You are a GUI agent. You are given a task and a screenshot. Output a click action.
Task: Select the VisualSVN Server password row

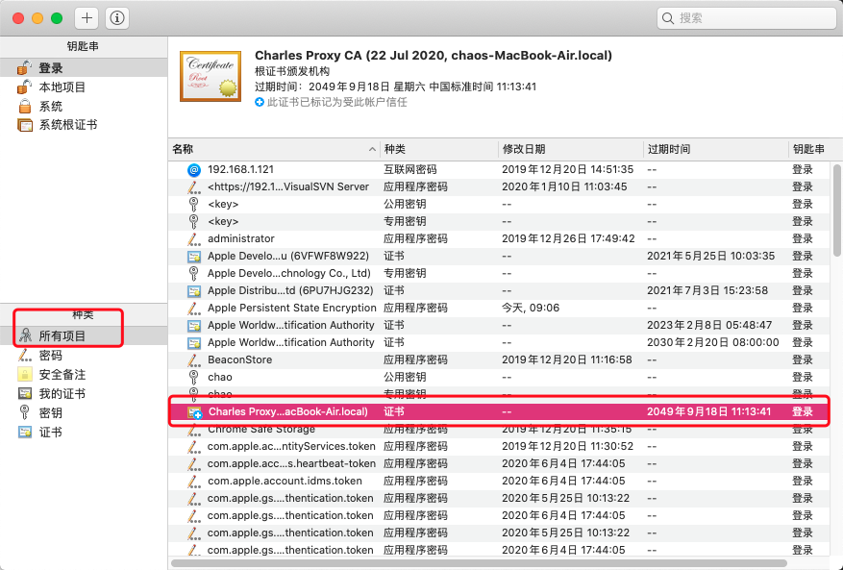[500, 187]
